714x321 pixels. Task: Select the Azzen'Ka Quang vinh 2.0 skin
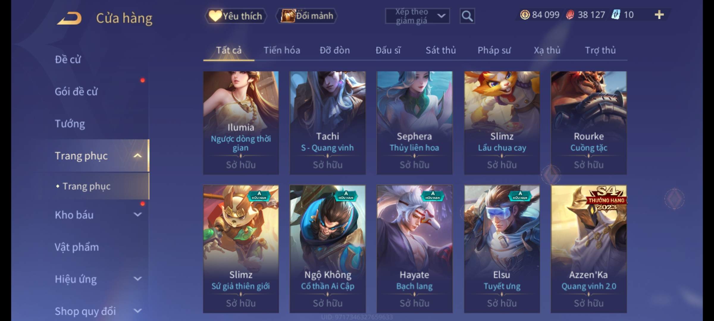pyautogui.click(x=588, y=249)
